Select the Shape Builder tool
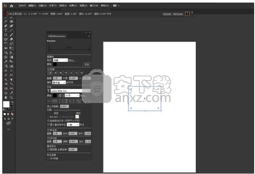The height and width of the screenshot is (174, 255). pos(6,53)
